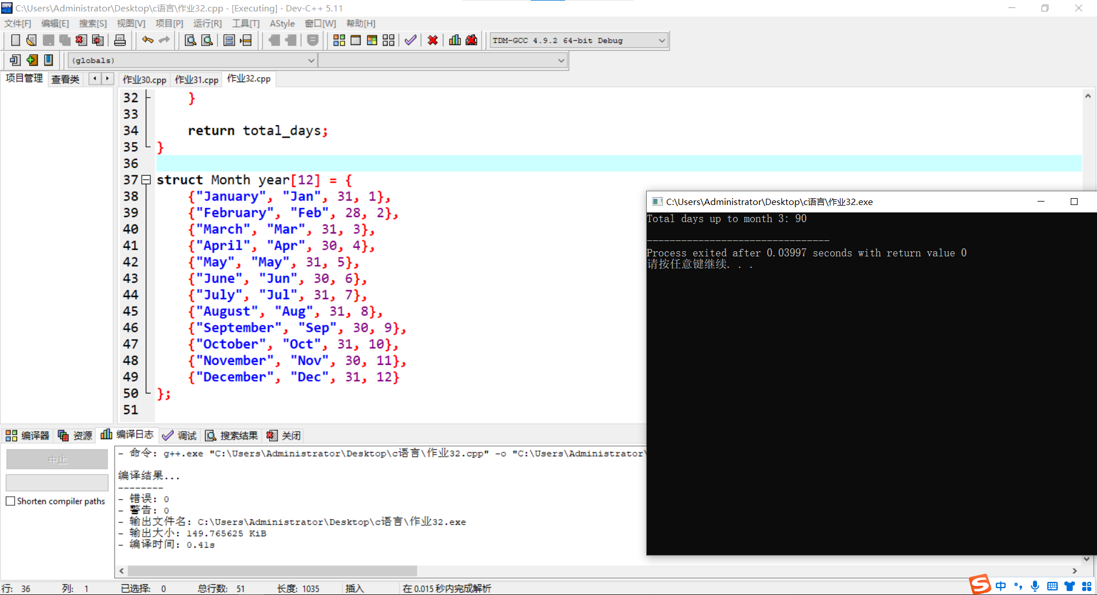Switch to the 作业30.cpp editor tab
This screenshot has height=595, width=1097.
pyautogui.click(x=144, y=79)
